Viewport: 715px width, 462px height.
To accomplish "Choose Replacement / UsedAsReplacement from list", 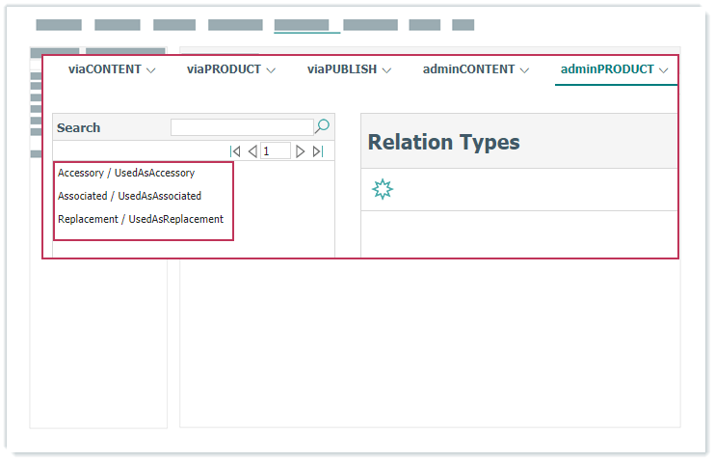I will [x=141, y=219].
